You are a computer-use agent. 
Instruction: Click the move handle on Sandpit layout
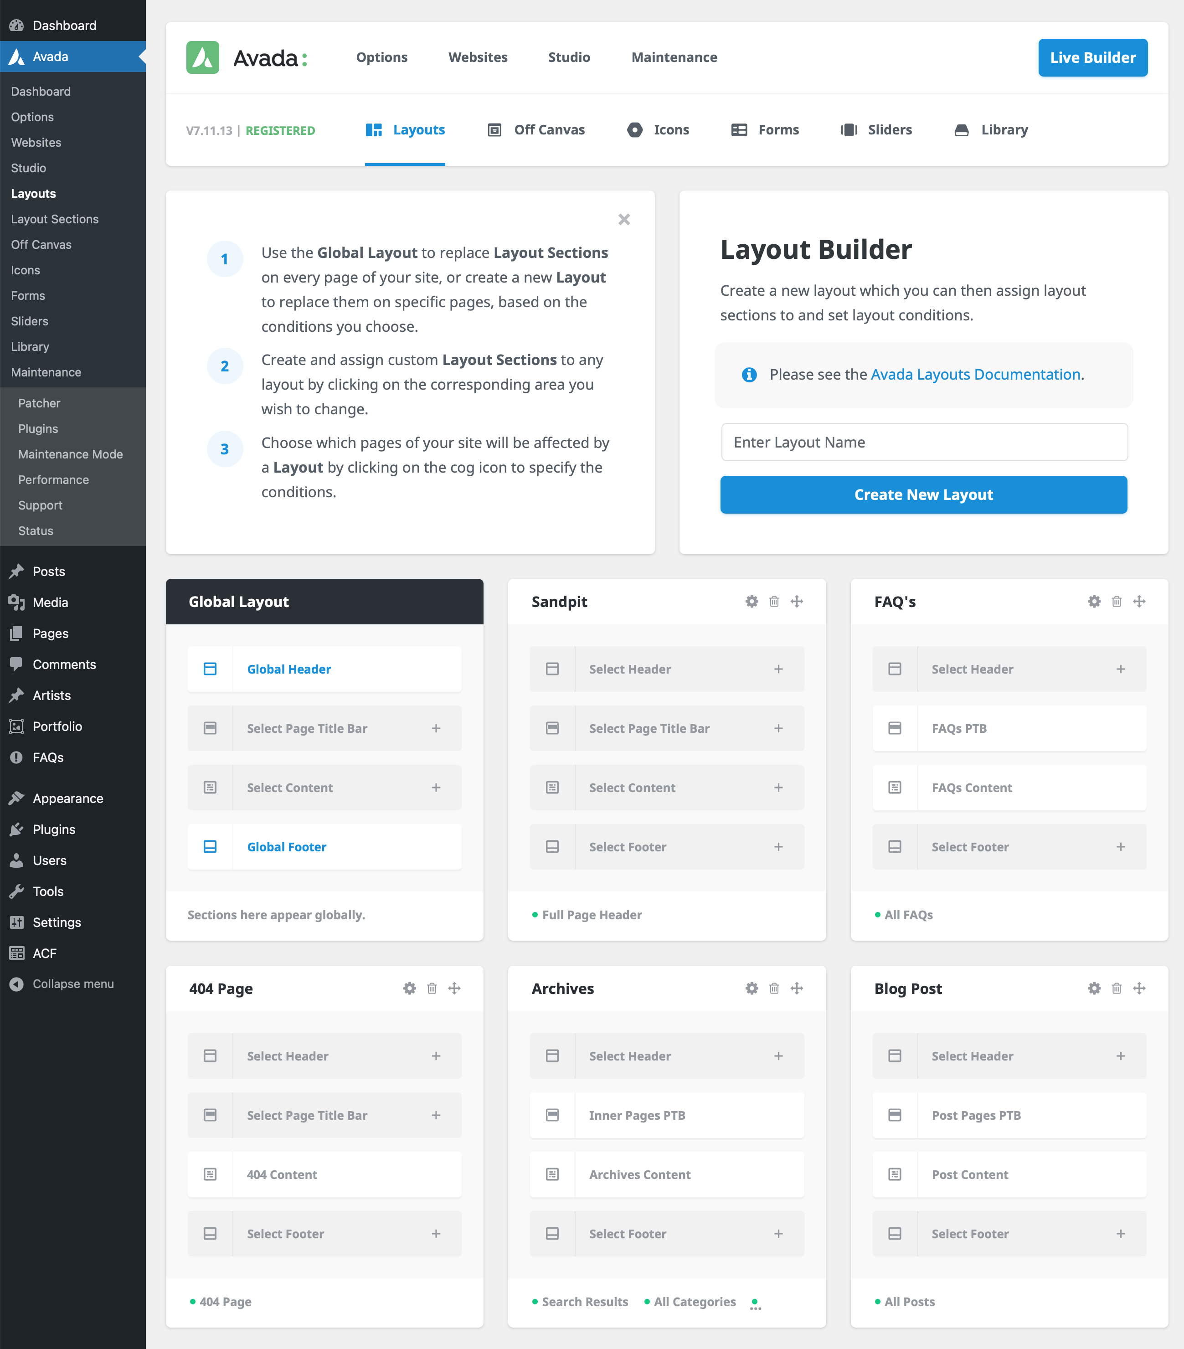click(797, 601)
